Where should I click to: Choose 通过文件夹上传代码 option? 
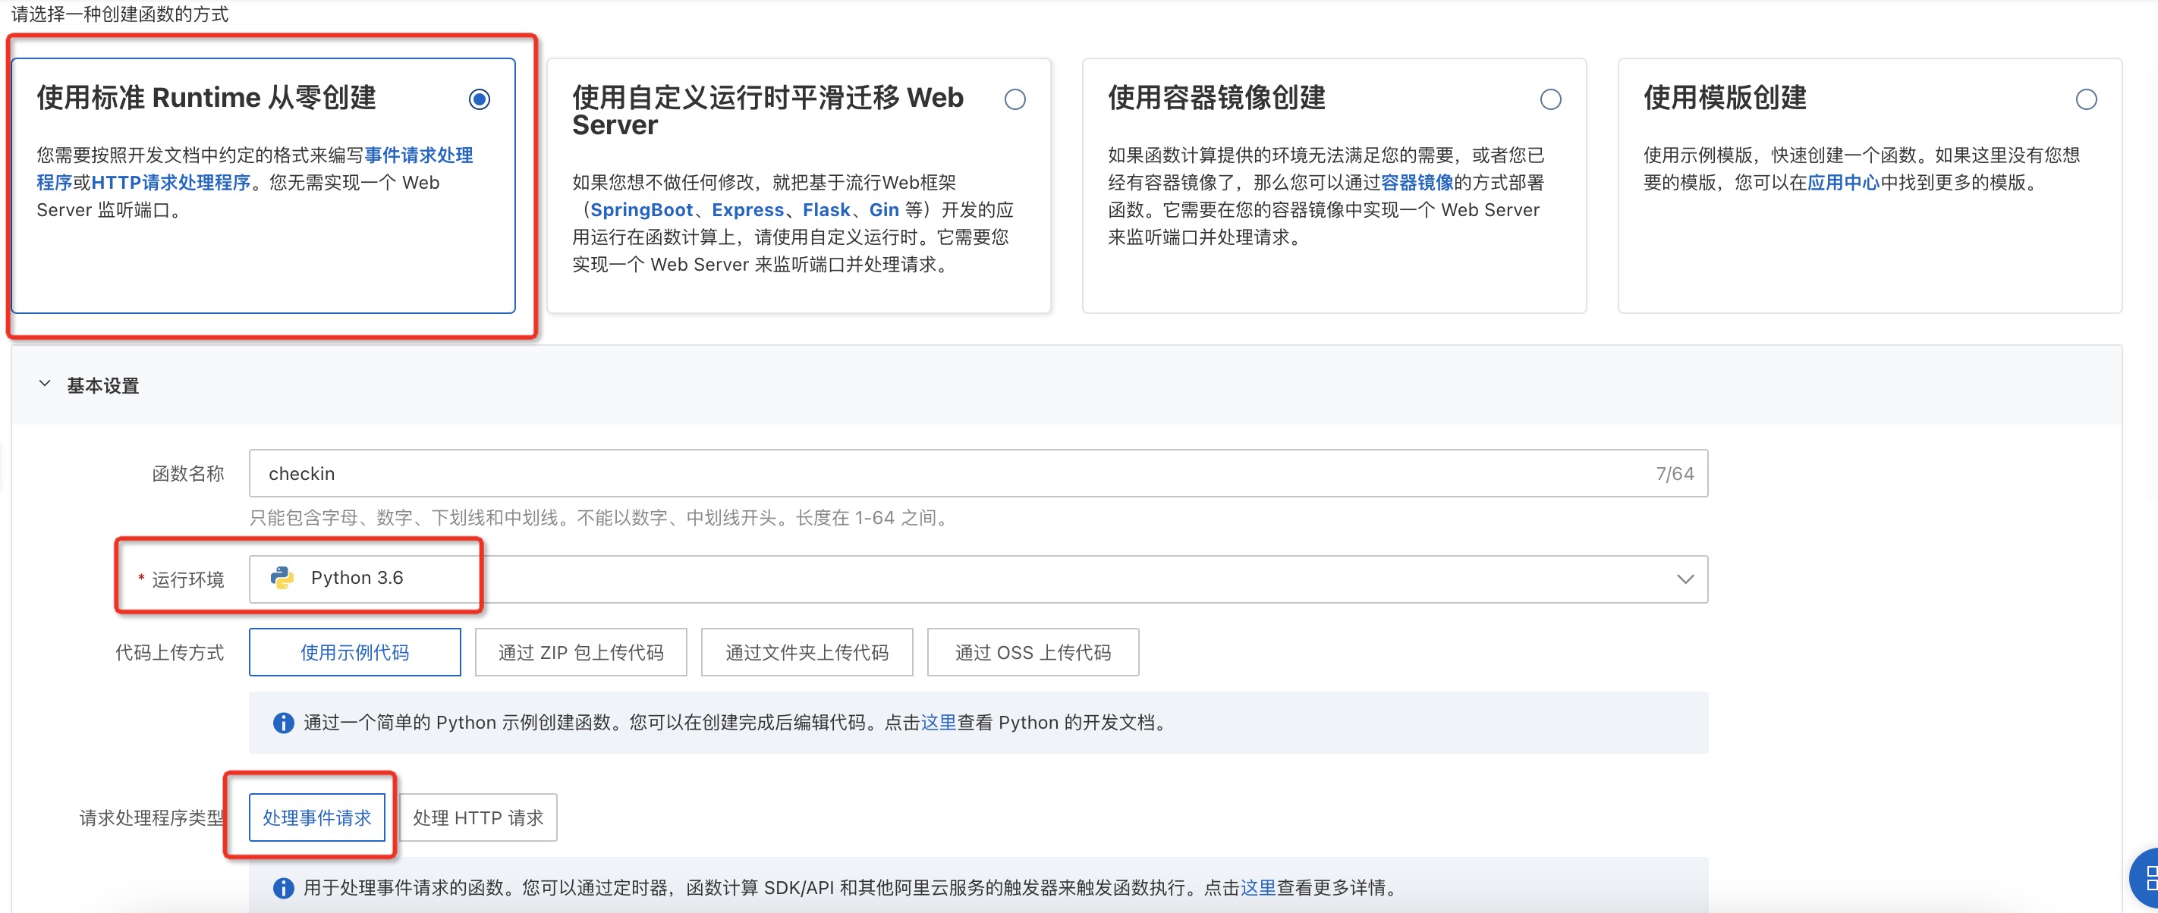[807, 652]
